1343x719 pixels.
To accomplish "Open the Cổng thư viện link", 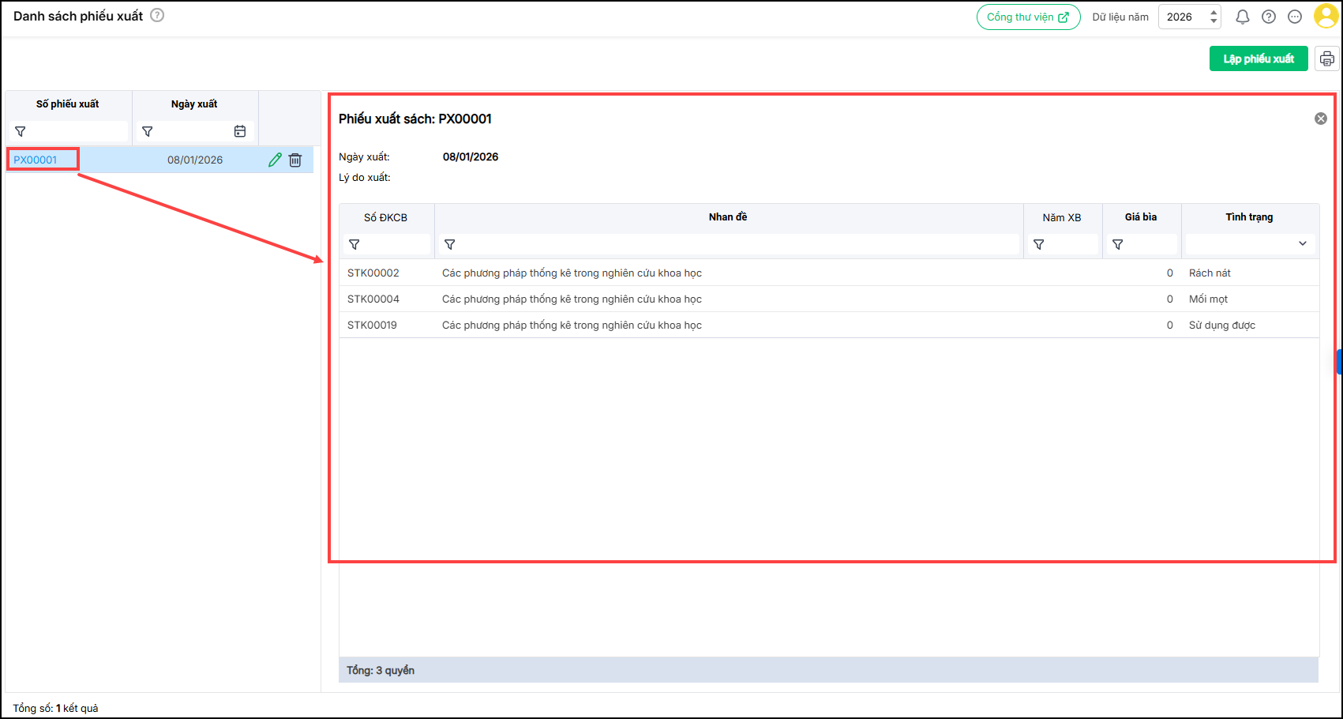I will pos(1028,17).
